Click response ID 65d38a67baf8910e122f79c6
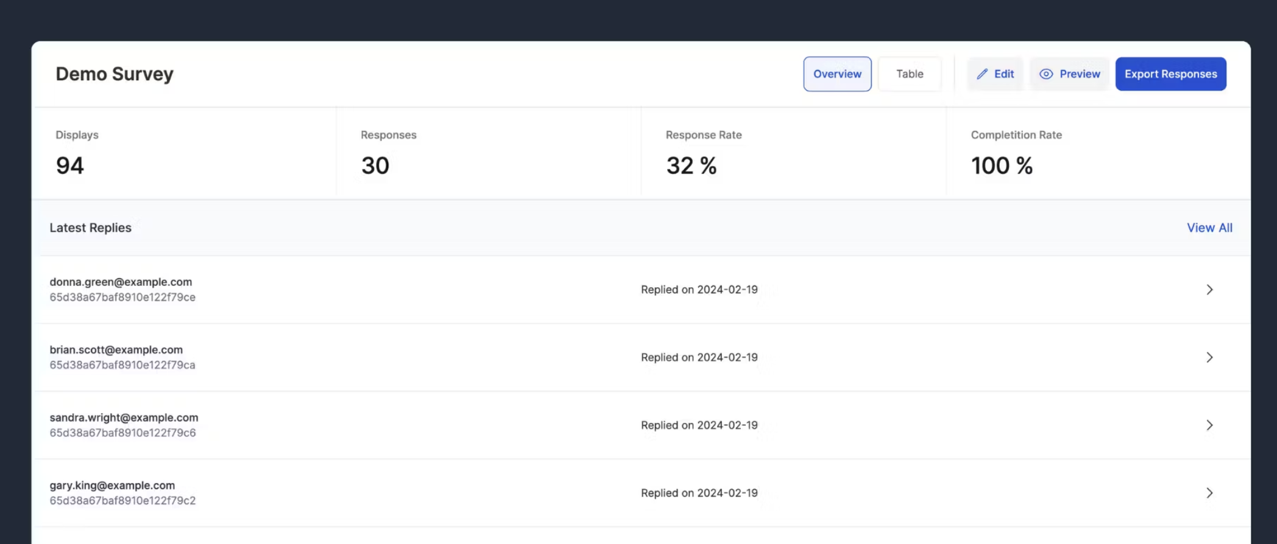1277x544 pixels. 122,433
